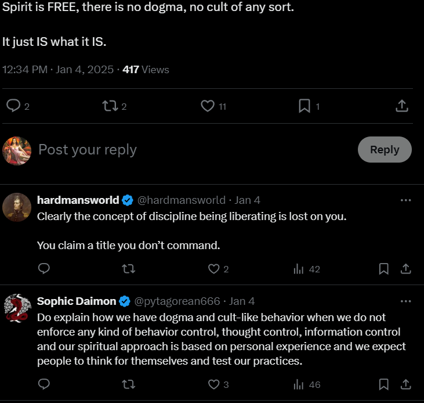Screen dimensions: 424x403
Task: Open more options for hardmansworld's reply
Action: 406,200
